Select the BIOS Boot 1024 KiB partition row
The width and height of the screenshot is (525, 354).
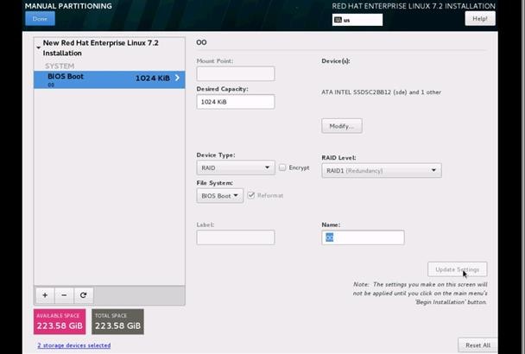109,79
